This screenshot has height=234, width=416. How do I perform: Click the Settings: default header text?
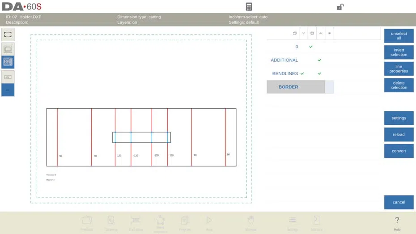(x=243, y=22)
